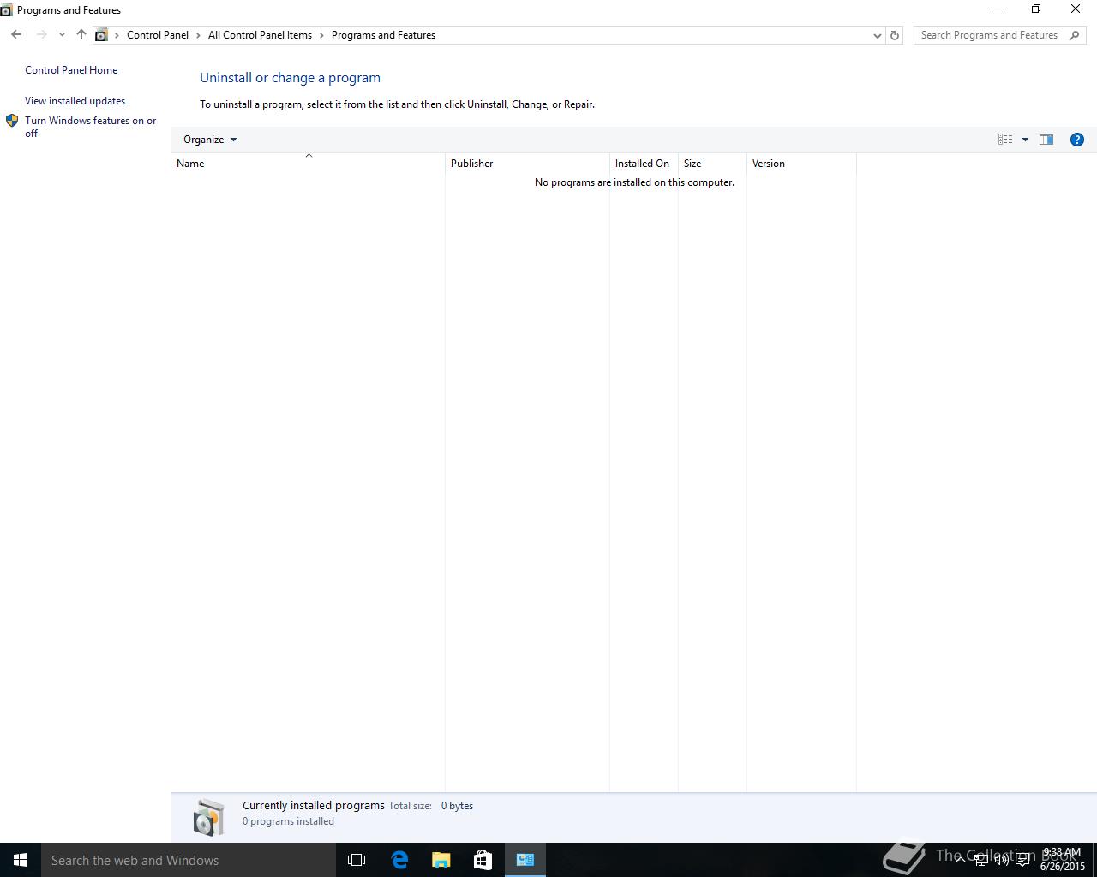Open View installed updates
Viewport: 1097px width, 877px height.
coord(75,101)
